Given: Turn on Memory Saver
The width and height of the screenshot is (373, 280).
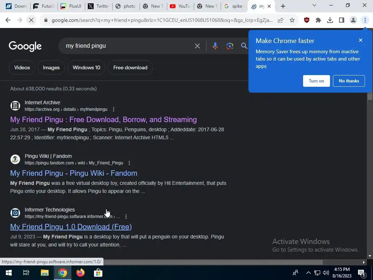Looking at the screenshot, I should pyautogui.click(x=317, y=81).
